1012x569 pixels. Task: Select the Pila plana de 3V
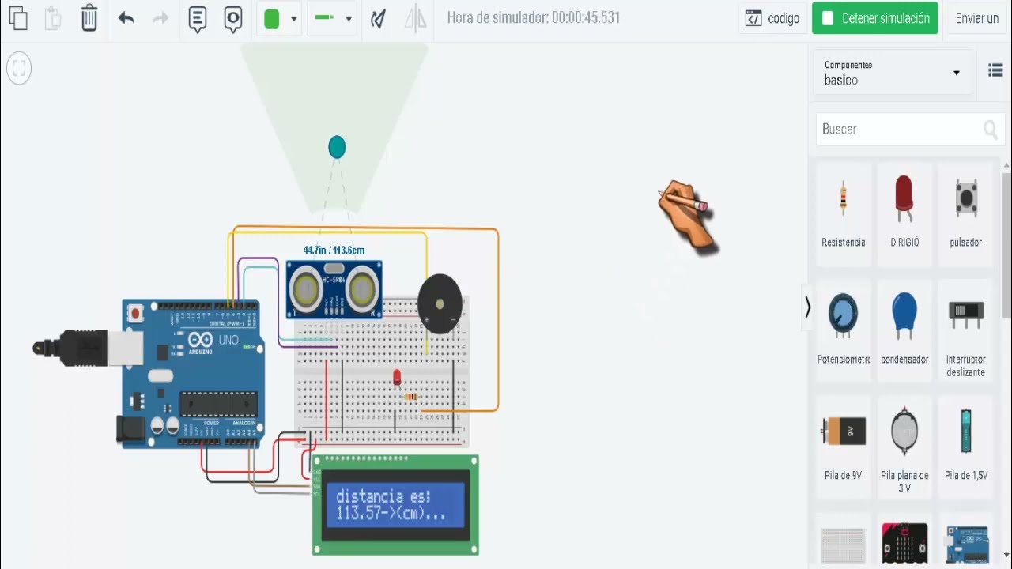(904, 448)
